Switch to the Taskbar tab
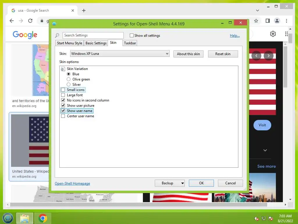Screen dimensions: 298x224 [130, 43]
